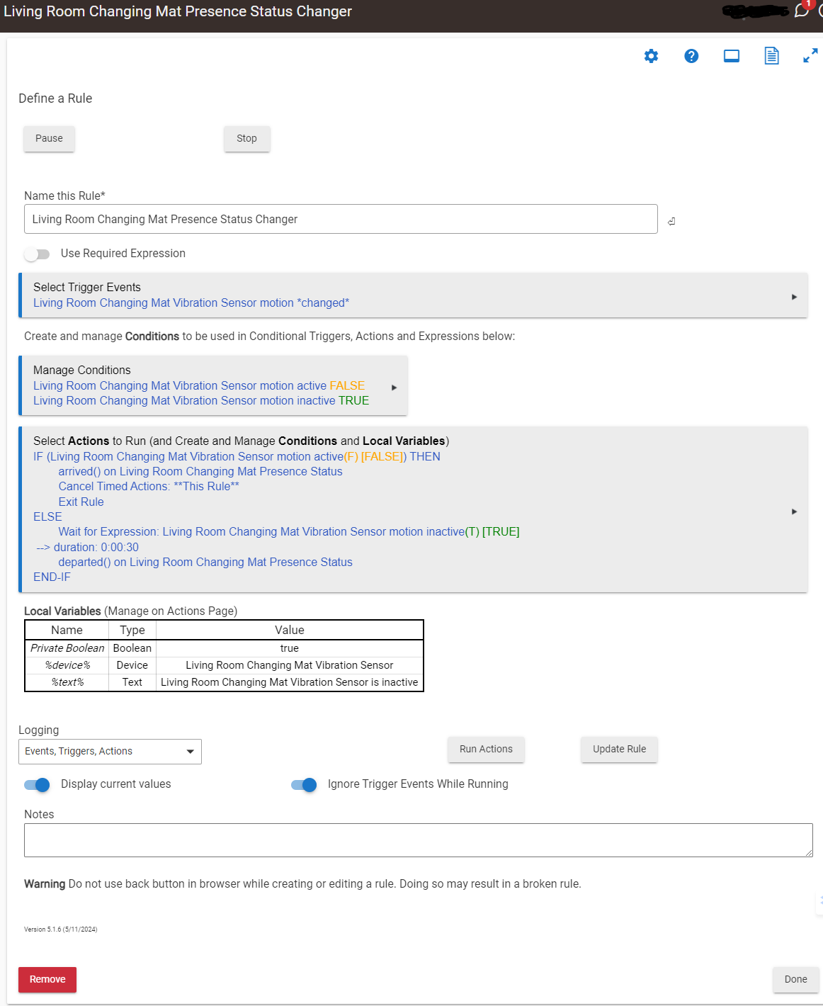Viewport: 823px width, 1006px height.
Task: Open the chat notifications icon
Action: pos(801,11)
